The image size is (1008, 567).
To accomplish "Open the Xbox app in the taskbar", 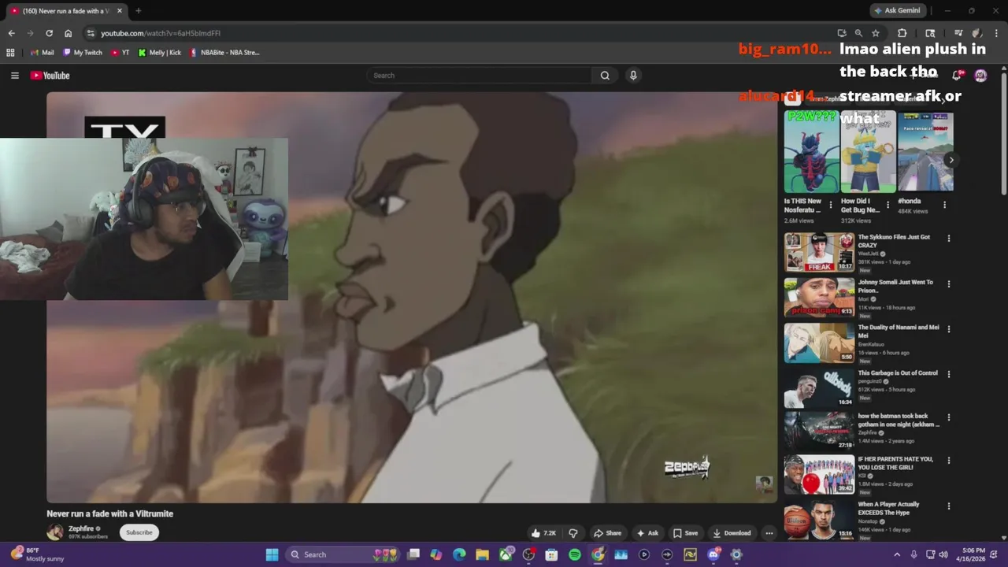I will 506,554.
